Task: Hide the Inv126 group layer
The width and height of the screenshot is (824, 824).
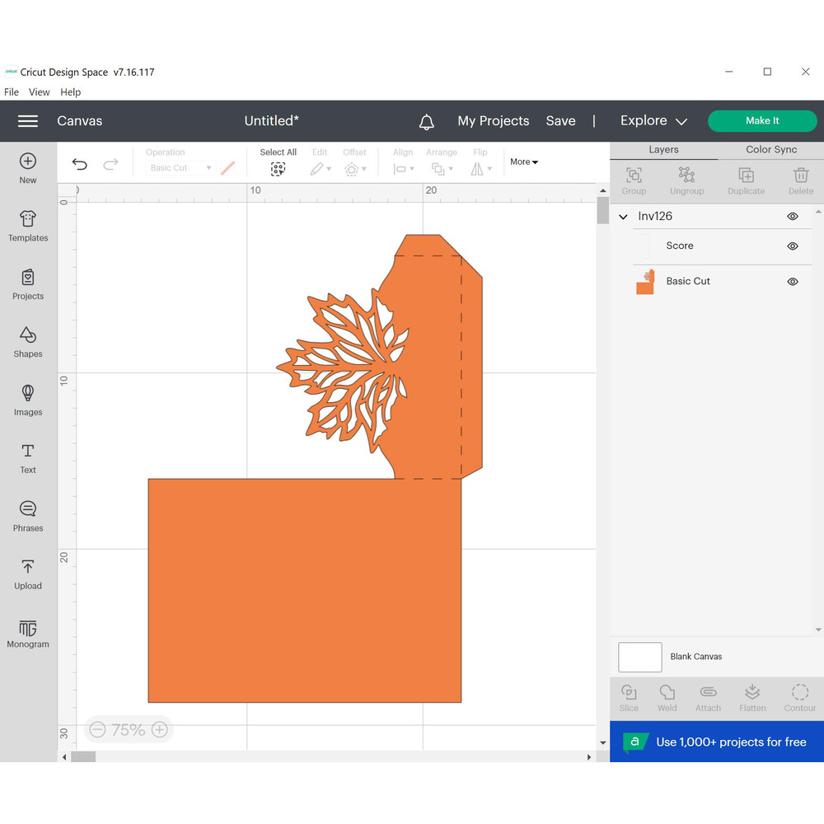Action: tap(793, 217)
